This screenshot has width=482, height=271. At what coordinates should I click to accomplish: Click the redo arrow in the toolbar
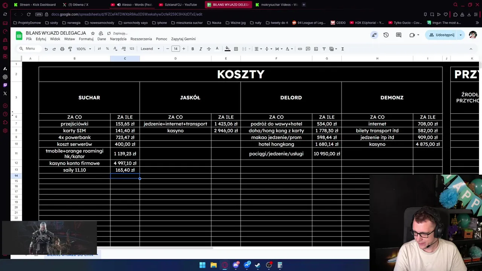pos(54,49)
